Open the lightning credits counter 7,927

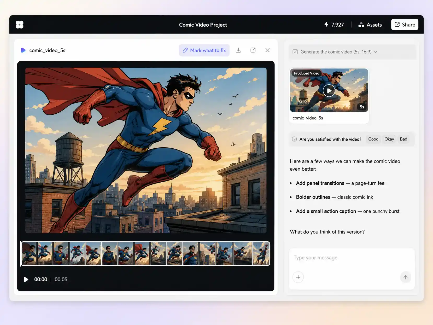[x=334, y=25]
